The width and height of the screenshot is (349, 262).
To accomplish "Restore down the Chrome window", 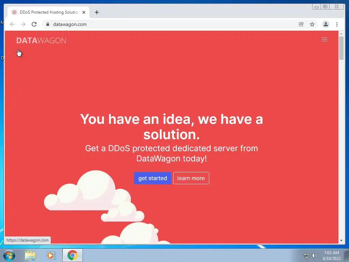I will click(x=325, y=7).
